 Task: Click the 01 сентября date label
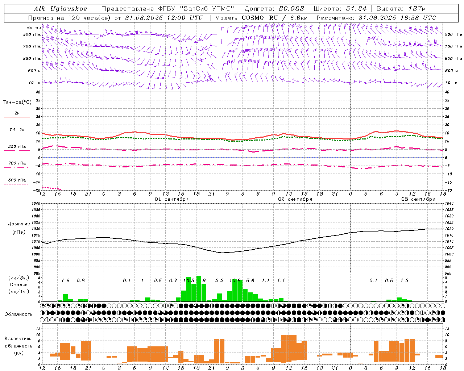click(172, 199)
